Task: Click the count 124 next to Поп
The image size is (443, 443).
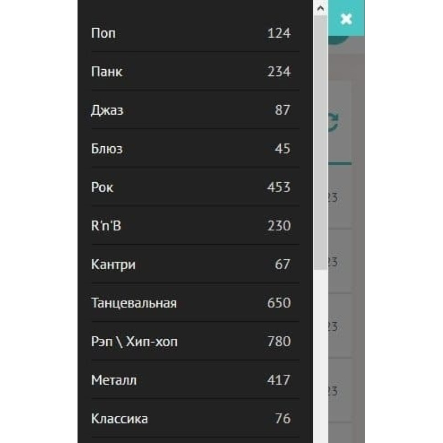Action: pos(280,33)
